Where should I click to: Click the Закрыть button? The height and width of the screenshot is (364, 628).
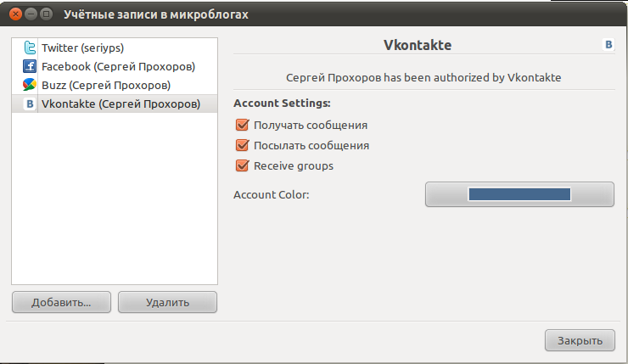pos(580,340)
